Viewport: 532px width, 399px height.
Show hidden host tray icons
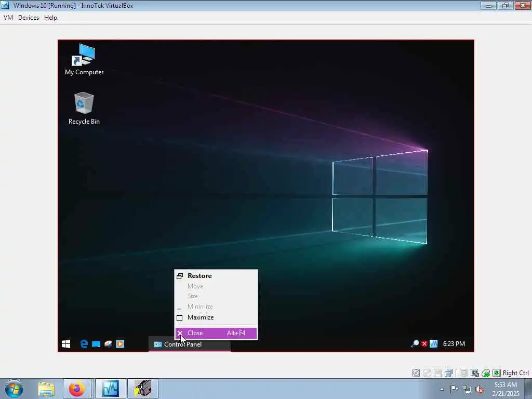(442, 389)
